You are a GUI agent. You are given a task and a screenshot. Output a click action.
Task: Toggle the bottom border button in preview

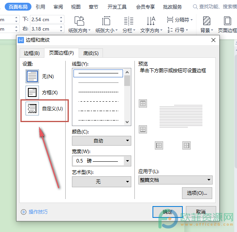143,130
